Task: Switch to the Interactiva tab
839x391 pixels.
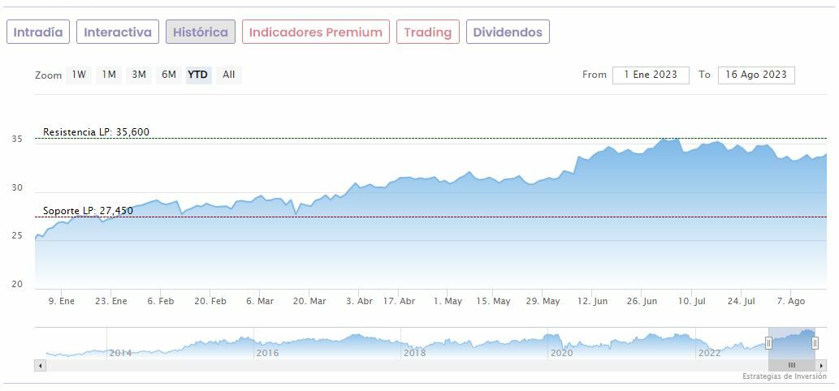Action: click(x=118, y=32)
